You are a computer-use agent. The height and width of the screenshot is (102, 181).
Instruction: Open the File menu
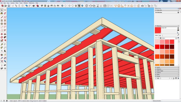pos(2,3)
